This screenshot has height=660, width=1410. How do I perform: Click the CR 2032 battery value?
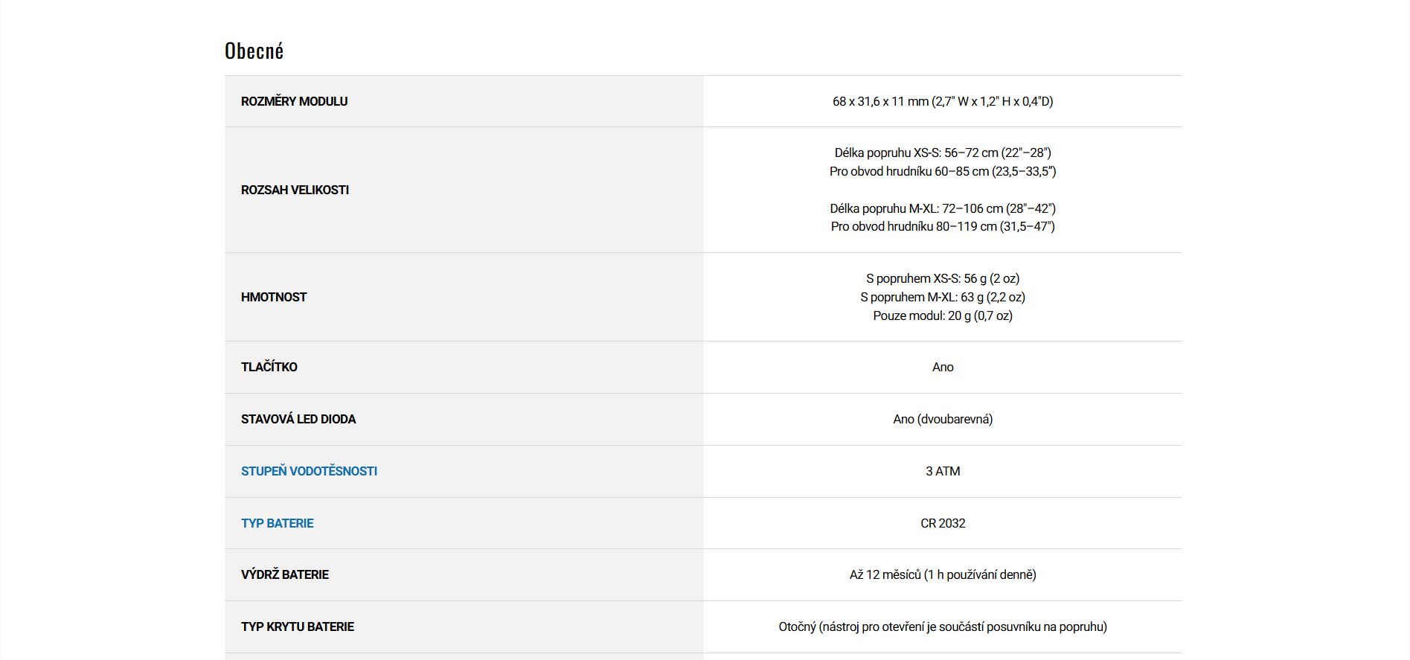point(942,523)
